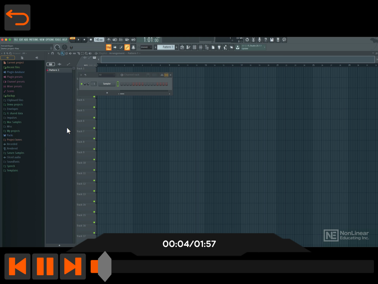Image resolution: width=378 pixels, height=284 pixels.
Task: Select Pattern 1 in the picker
Action: coord(59,70)
